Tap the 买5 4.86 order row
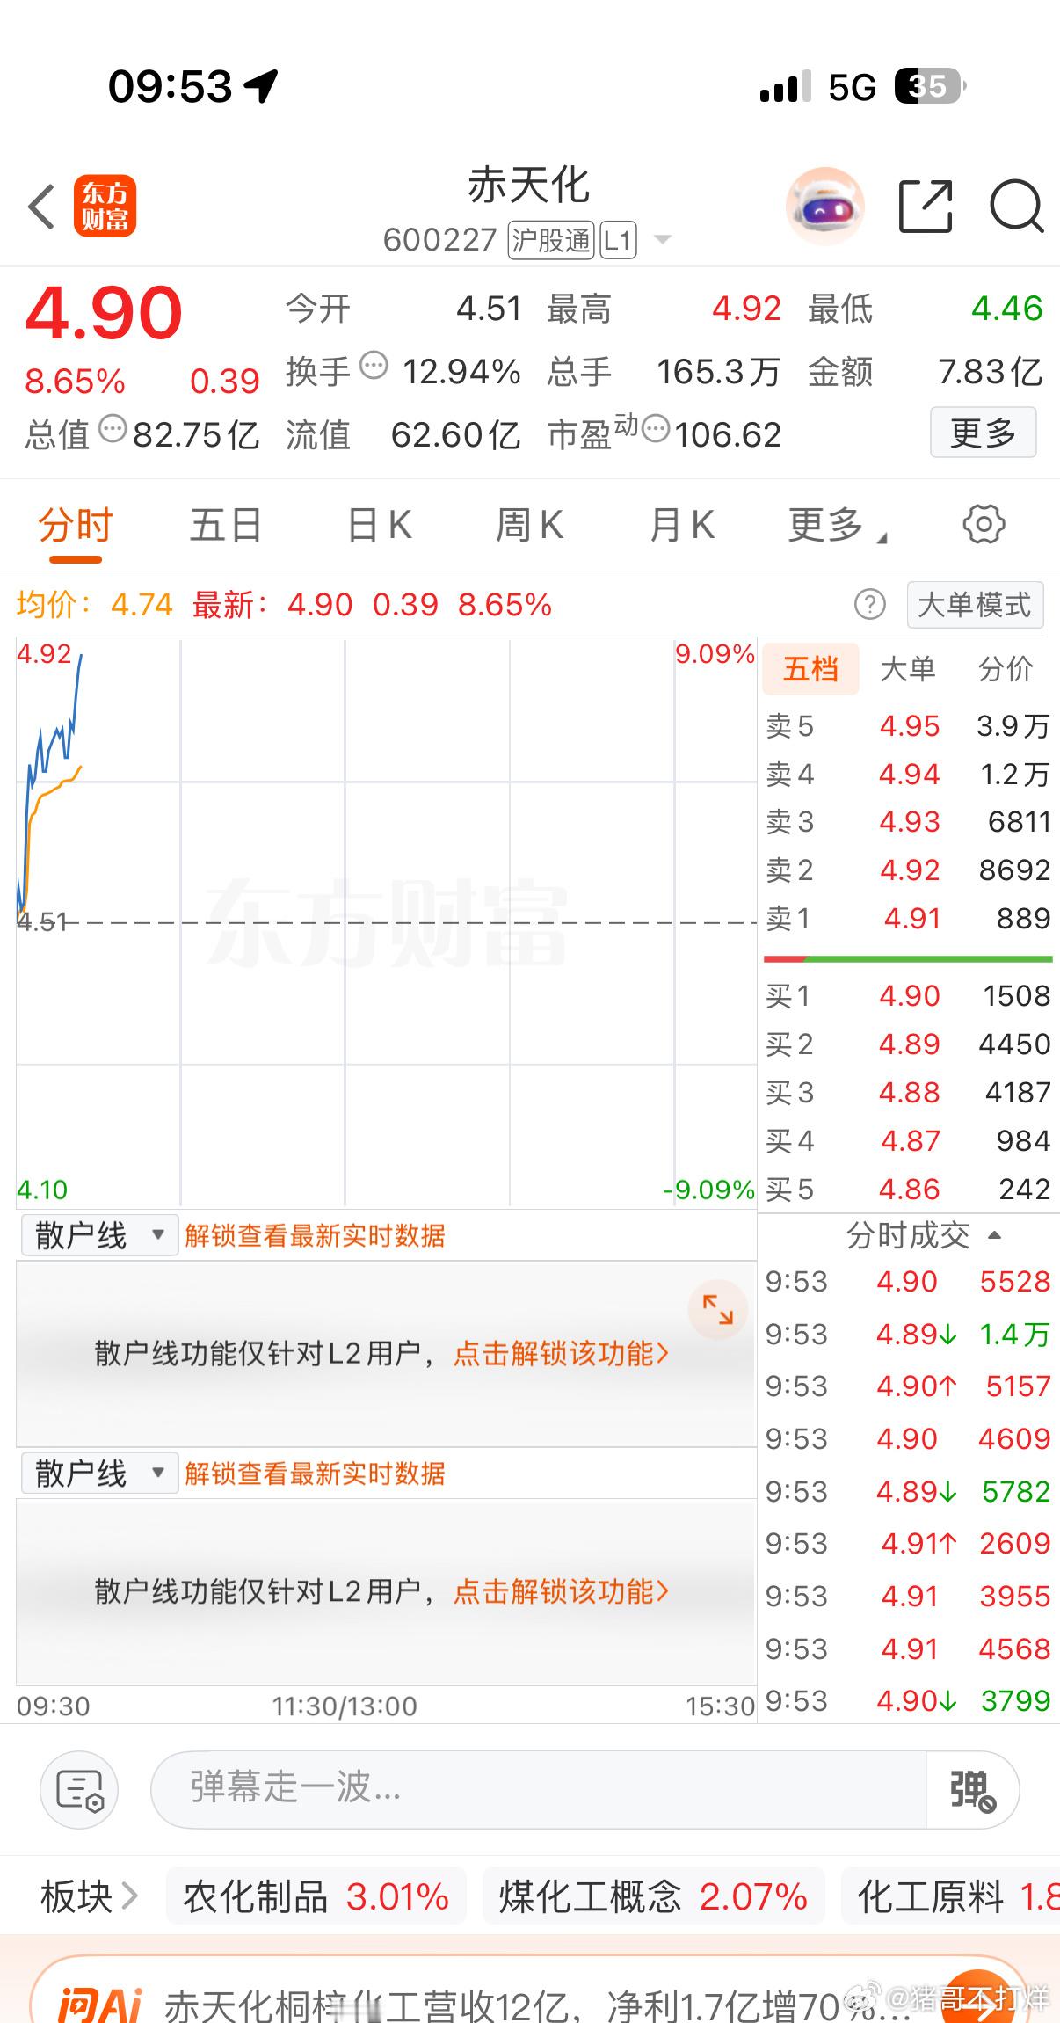1060x2023 pixels. (908, 1189)
